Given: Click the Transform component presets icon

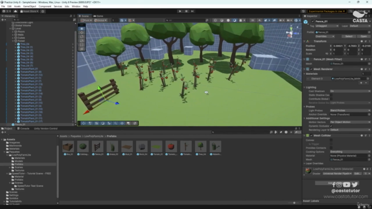Looking at the screenshot, I should (366, 41).
